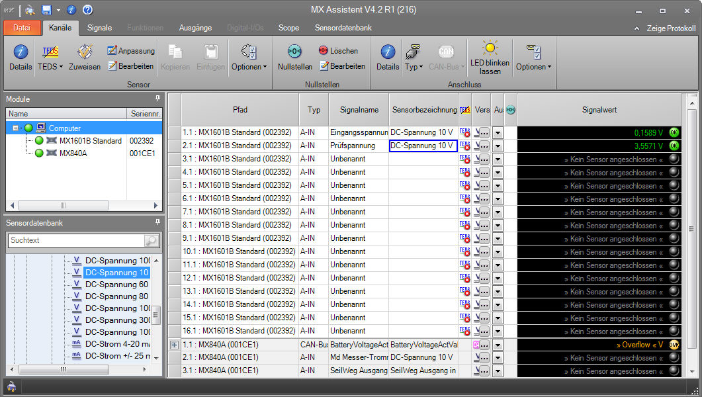Click Zeige Protokoll
The height and width of the screenshot is (397, 702).
point(665,28)
